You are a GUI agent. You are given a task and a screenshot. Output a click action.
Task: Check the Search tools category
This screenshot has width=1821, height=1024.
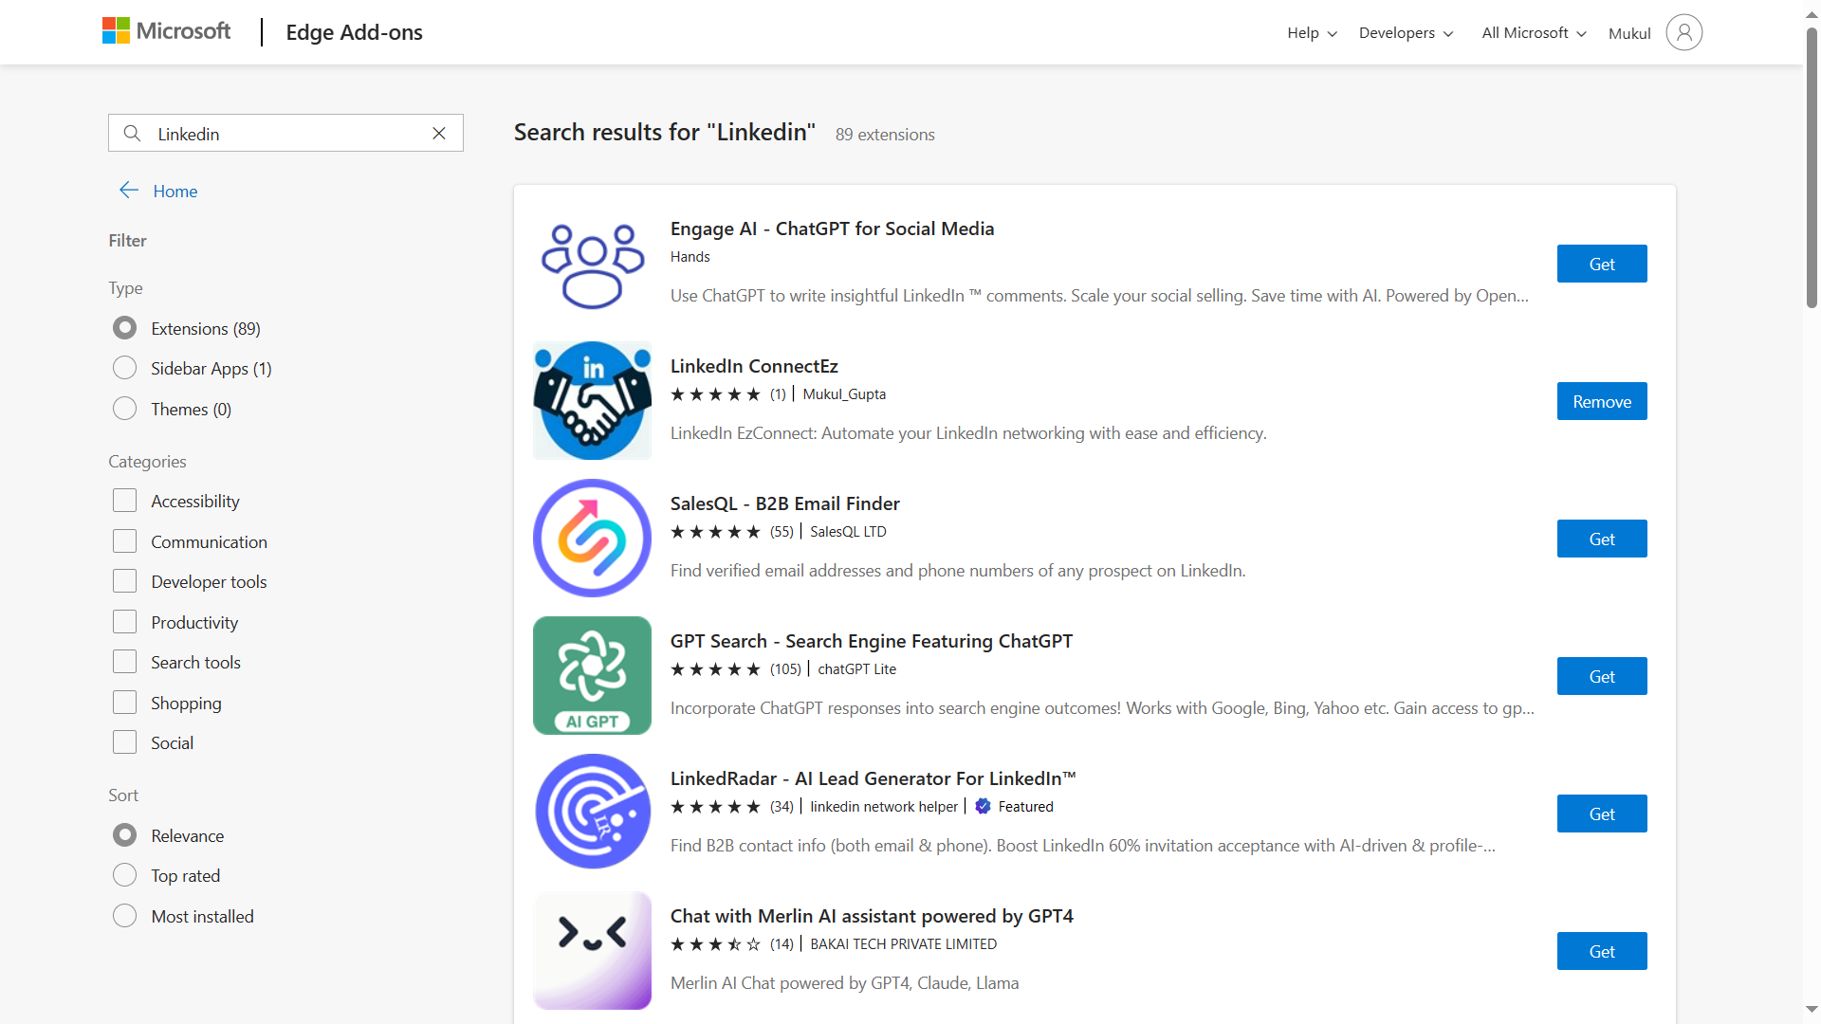(x=124, y=662)
